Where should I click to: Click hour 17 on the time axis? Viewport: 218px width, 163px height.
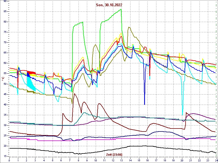[156, 160]
